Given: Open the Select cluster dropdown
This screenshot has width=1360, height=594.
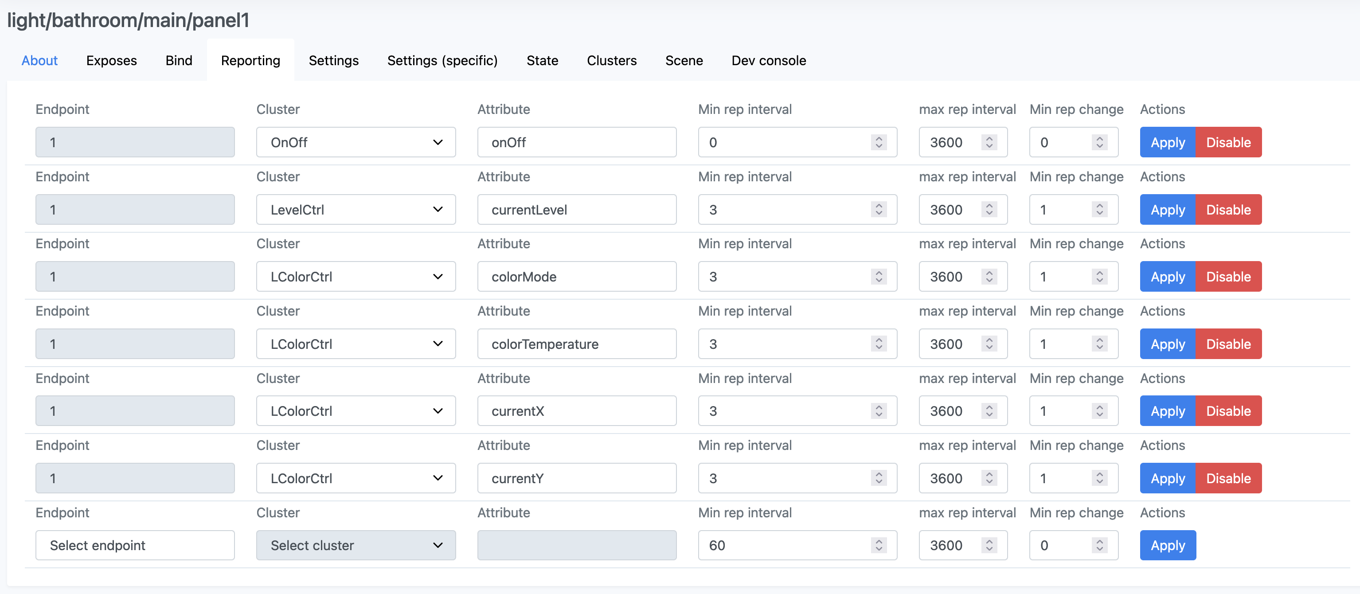Looking at the screenshot, I should (x=356, y=545).
